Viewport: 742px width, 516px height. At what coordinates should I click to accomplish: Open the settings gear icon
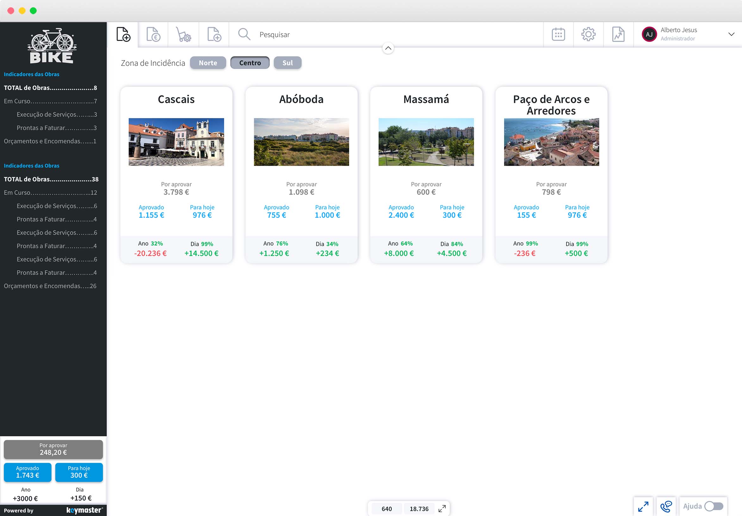pyautogui.click(x=588, y=34)
